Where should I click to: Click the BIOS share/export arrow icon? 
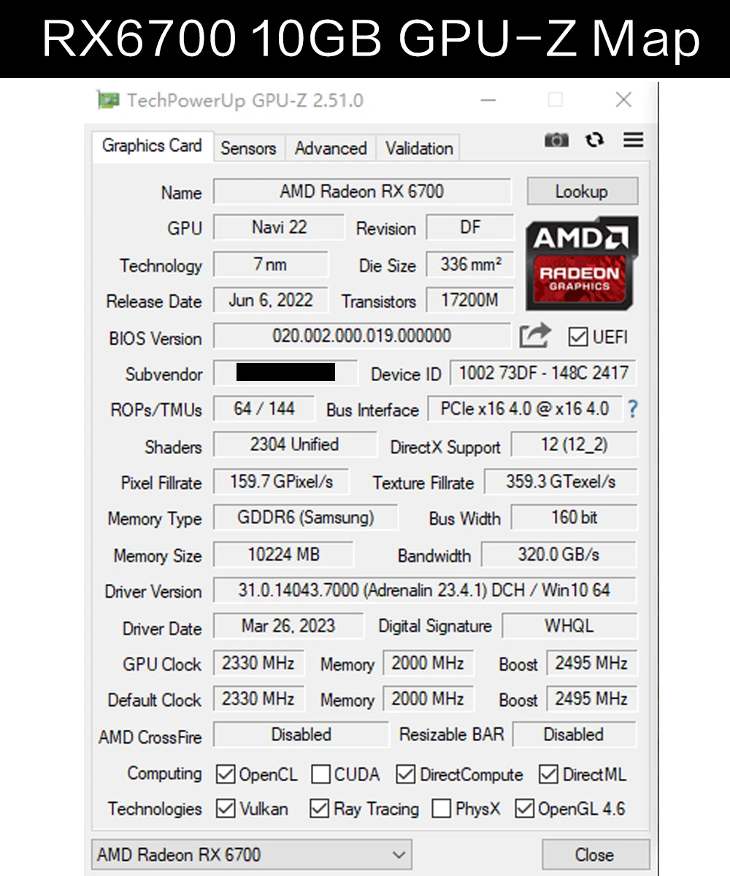(534, 336)
